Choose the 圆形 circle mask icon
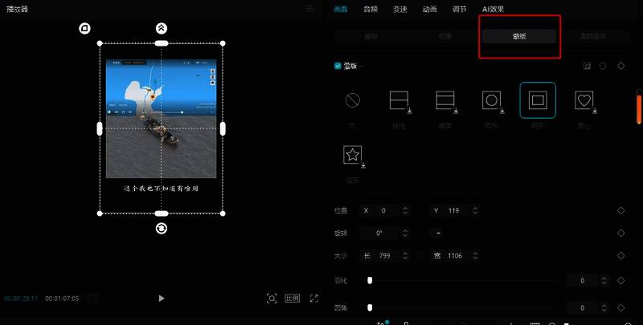Screen dimensions: 643x325 click(492, 100)
